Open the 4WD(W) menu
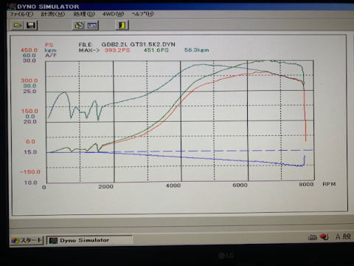The width and height of the screenshot is (354, 266). [113, 14]
